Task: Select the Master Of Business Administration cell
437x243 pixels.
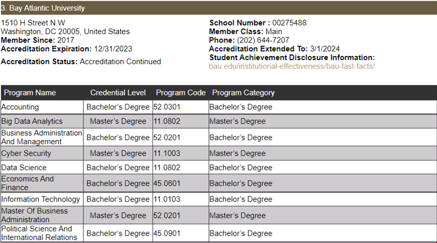Action: point(34,215)
